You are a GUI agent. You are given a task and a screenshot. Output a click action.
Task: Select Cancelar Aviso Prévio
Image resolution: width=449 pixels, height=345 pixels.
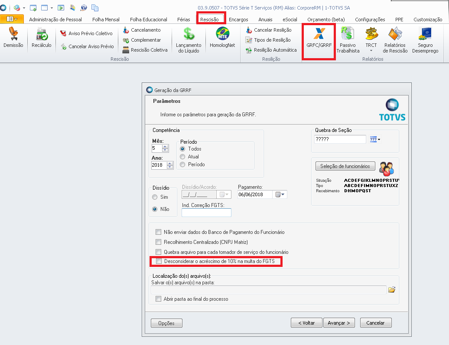coord(87,46)
